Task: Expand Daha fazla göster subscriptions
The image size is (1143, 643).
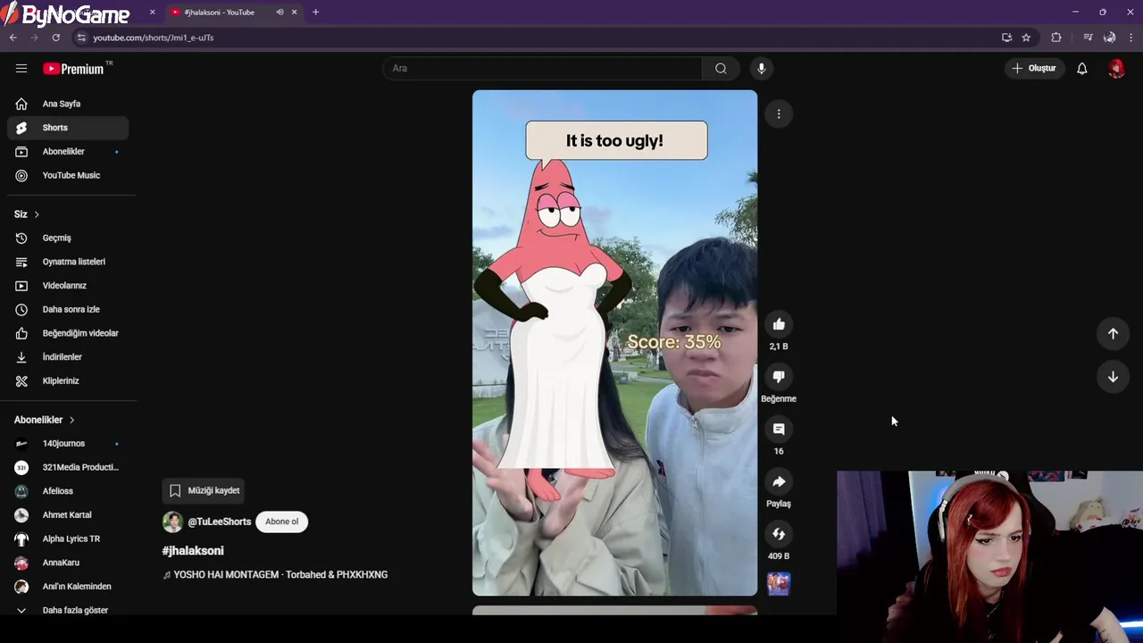Action: (68, 610)
